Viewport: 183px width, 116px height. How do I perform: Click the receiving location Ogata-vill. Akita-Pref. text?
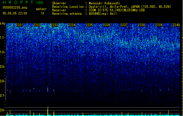pos(130,7)
